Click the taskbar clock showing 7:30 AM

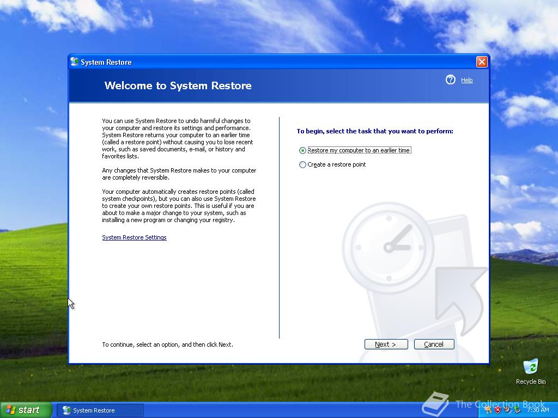click(x=538, y=410)
